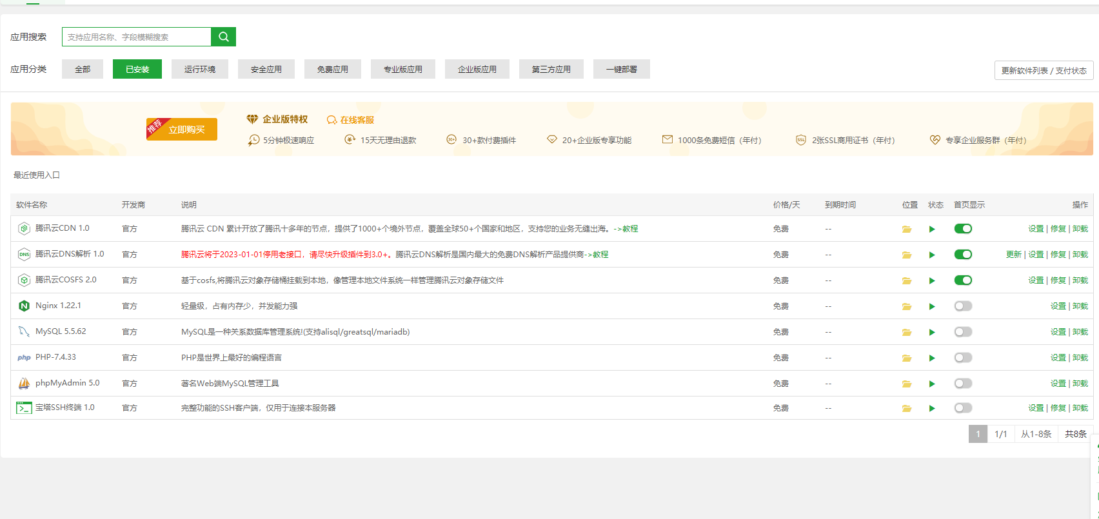Click status play icon for Nginx 1.22.1
The height and width of the screenshot is (519, 1099).
click(932, 306)
